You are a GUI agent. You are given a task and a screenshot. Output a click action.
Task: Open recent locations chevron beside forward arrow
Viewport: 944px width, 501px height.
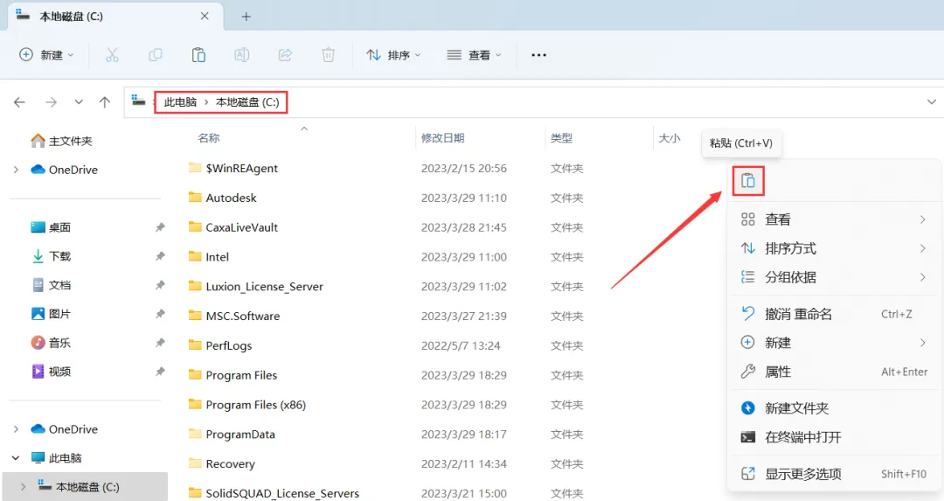[x=79, y=102]
